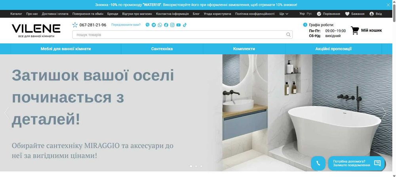This screenshot has height=177, width=396.
Task: Open the shopping cart icon
Action: pyautogui.click(x=355, y=30)
